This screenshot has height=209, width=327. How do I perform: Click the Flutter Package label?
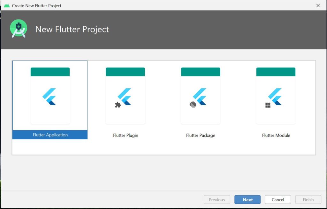pyautogui.click(x=201, y=135)
